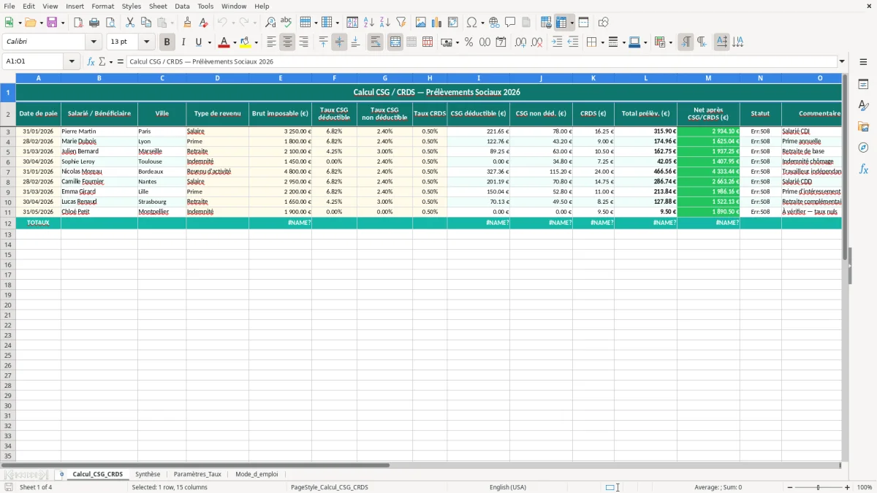Click the Split Window icon

coord(583,23)
